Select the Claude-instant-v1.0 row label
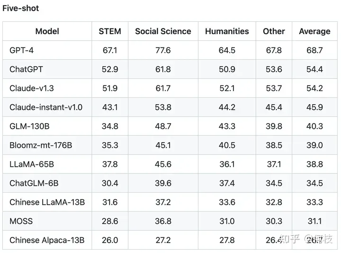The width and height of the screenshot is (341, 253). tap(46, 107)
